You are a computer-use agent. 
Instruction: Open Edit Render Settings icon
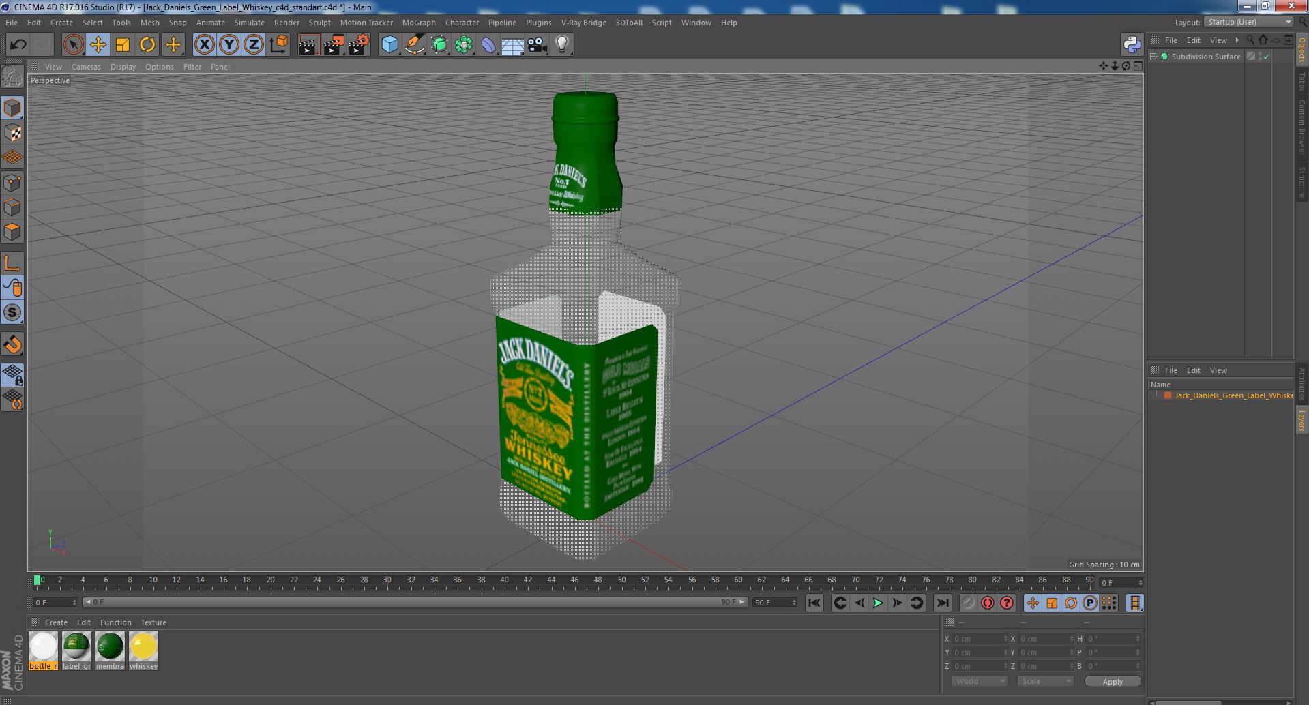pyautogui.click(x=359, y=45)
